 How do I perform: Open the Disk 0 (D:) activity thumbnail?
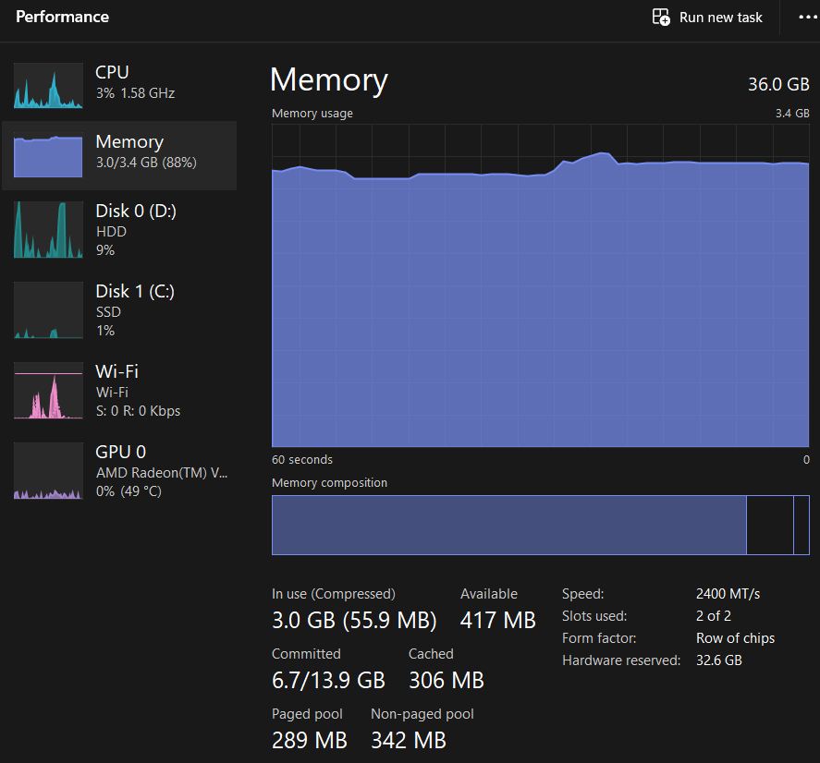tap(48, 230)
